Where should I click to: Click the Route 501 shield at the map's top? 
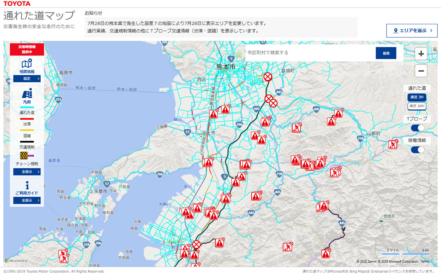pos(164,42)
